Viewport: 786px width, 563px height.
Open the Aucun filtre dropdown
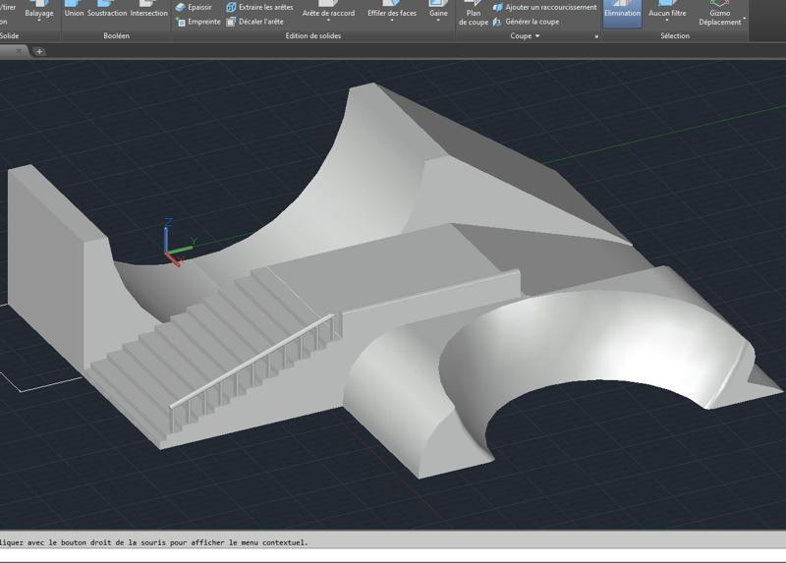click(x=666, y=20)
